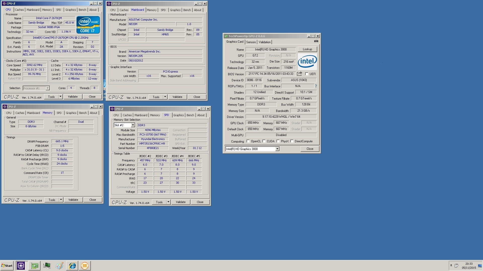Click the title bar icon of the SPD CPU-Z window
This screenshot has width=483, height=271.
pyautogui.click(x=112, y=109)
